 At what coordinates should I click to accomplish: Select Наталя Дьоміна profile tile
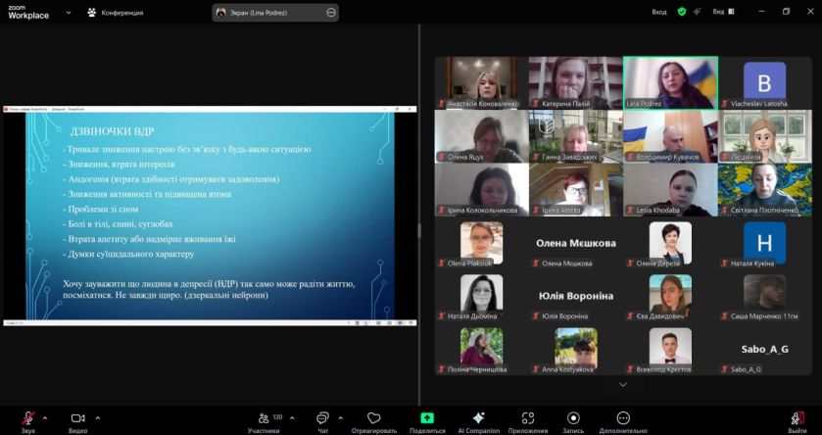click(x=482, y=297)
